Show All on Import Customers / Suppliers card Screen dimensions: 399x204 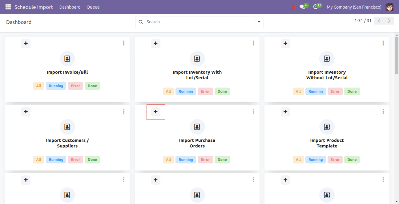(38, 160)
